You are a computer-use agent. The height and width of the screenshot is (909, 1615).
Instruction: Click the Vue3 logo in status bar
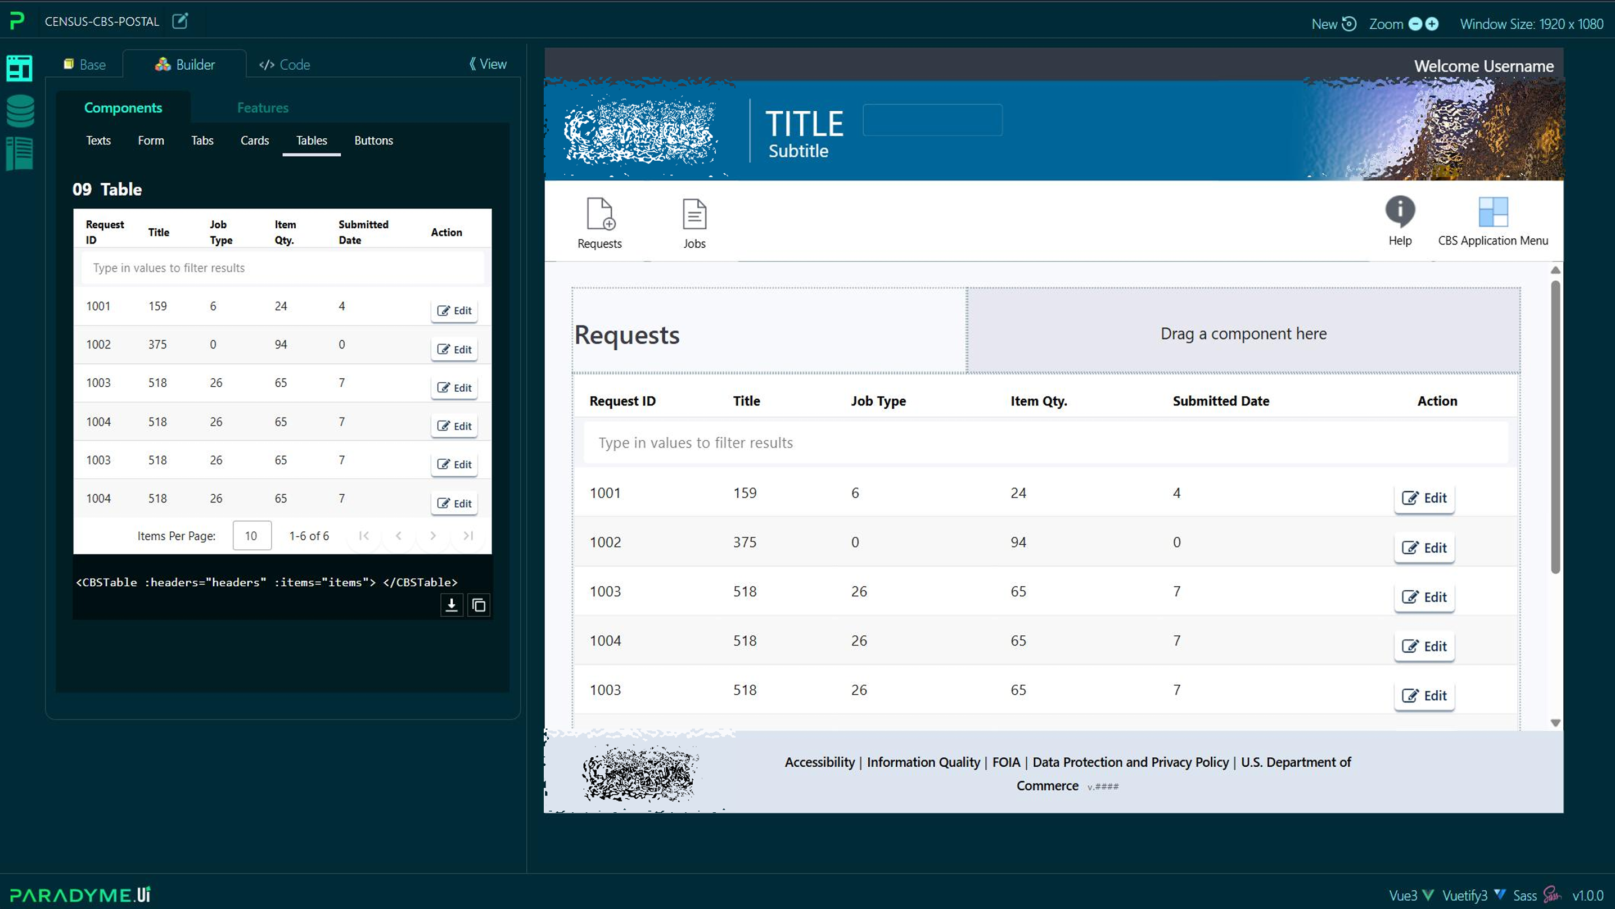(1428, 894)
